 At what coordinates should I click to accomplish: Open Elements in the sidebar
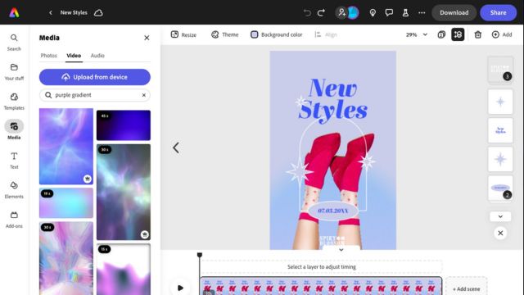click(14, 190)
